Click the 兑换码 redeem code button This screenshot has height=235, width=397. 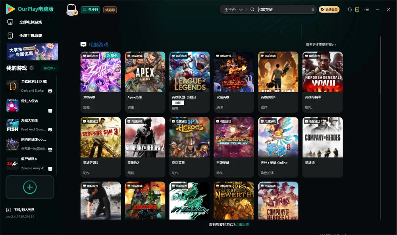click(x=91, y=10)
